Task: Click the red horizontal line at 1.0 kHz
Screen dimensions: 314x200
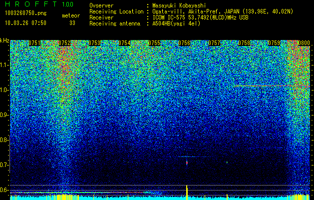Action: 272,85
